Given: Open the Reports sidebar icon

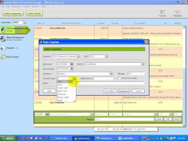Looking at the screenshot, I should click(x=3, y=48).
